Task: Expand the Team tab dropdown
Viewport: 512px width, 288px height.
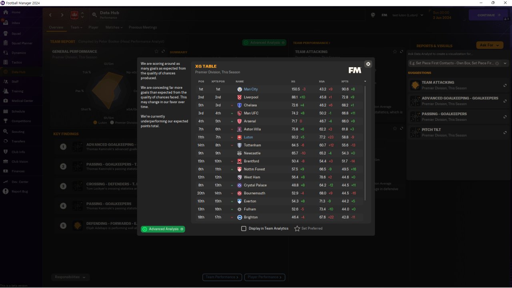Action: tap(76, 28)
